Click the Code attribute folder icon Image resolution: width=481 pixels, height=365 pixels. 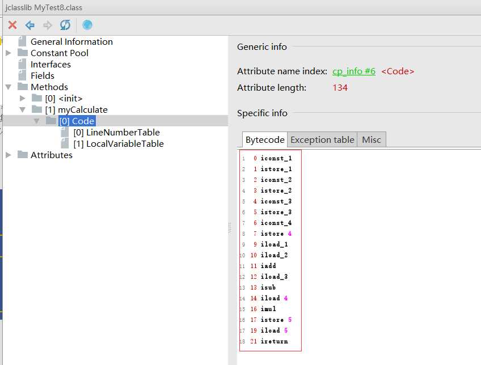click(x=51, y=121)
